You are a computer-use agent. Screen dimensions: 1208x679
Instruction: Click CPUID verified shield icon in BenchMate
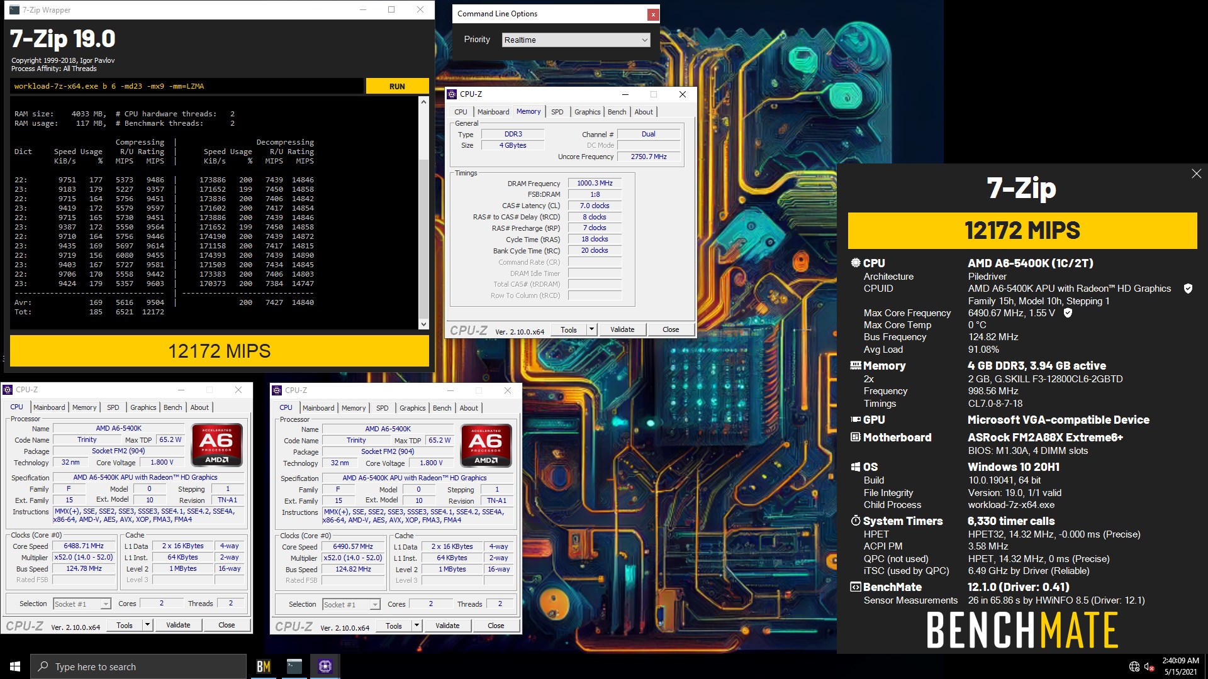[x=1188, y=289]
